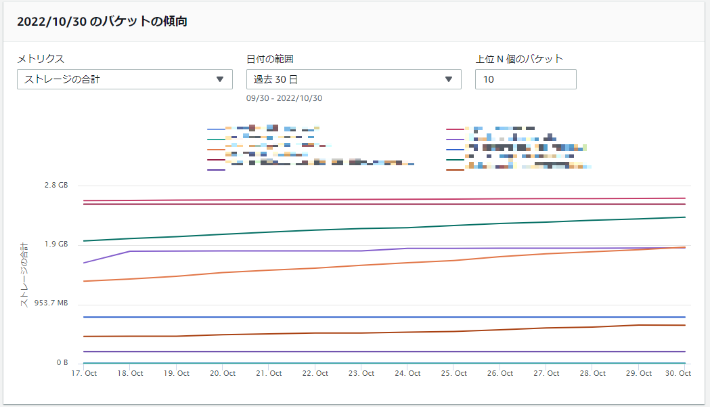
Task: Toggle the top-left legend entry
Action: click(x=257, y=129)
